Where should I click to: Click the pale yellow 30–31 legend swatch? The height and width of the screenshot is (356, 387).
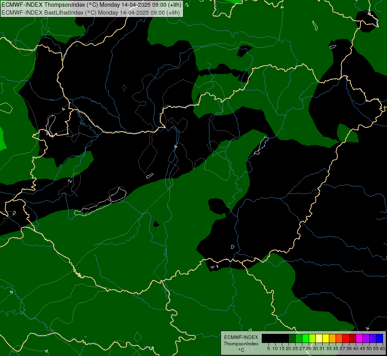tap(319, 338)
